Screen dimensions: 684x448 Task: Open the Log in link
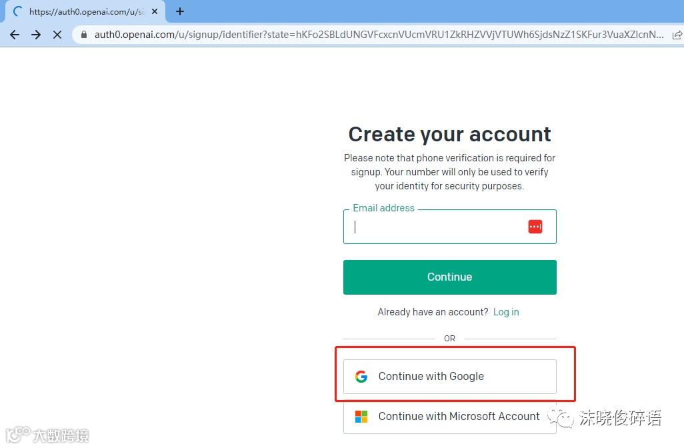pyautogui.click(x=506, y=313)
